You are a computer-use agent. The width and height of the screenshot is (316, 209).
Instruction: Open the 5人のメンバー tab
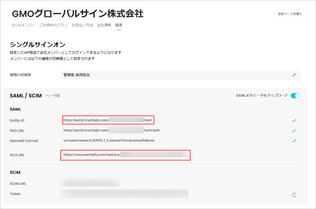(x=24, y=25)
